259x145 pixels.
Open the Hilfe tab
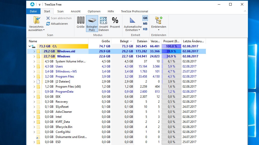click(x=111, y=11)
